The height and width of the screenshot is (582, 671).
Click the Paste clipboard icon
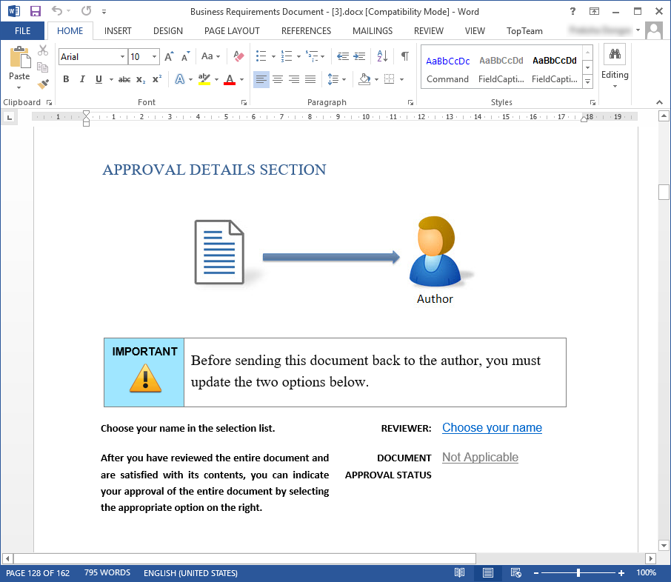(x=20, y=57)
